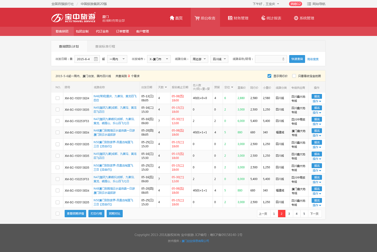The width and height of the screenshot is (377, 252).
Task: Switch to the 查询标准行程 tab
Action: (x=105, y=46)
